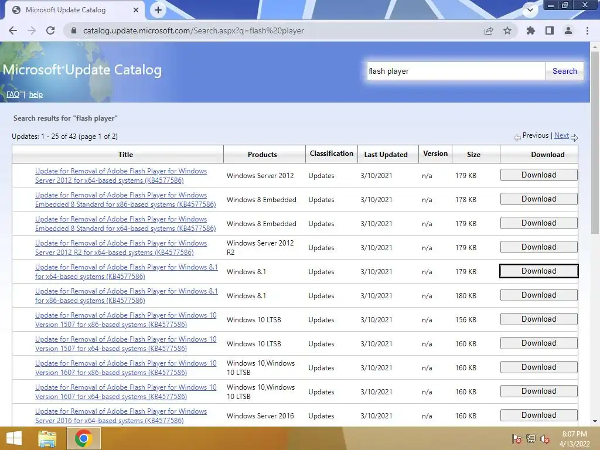
Task: Open Chrome side panel icon
Action: point(550,30)
